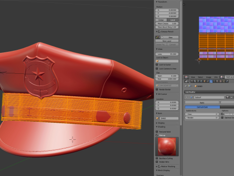This screenshot has height=176, width=234.
Task: Expand the Motion Tracking panel
Action: [x=157, y=166]
